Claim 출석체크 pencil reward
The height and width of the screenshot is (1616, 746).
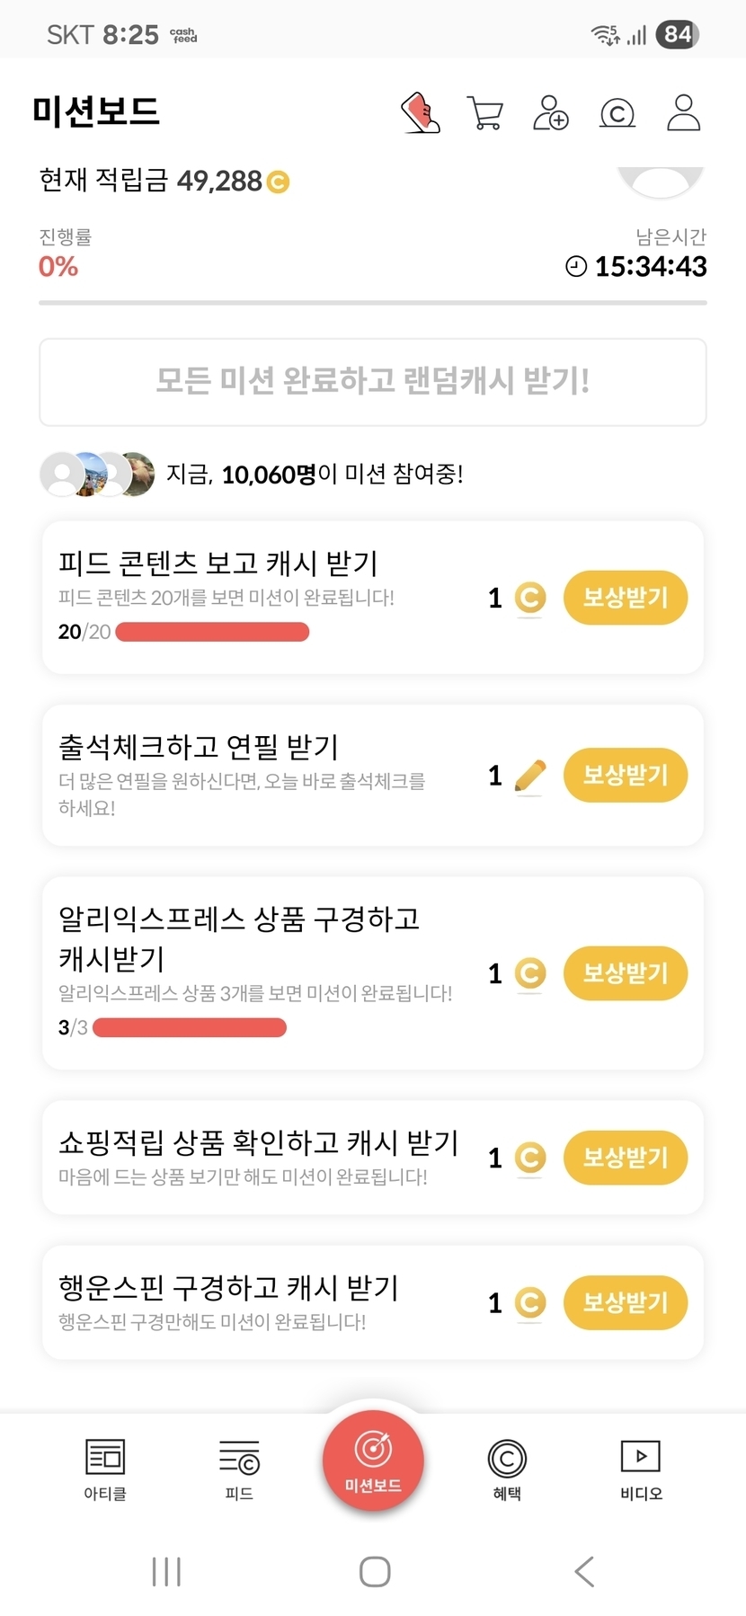pos(625,775)
